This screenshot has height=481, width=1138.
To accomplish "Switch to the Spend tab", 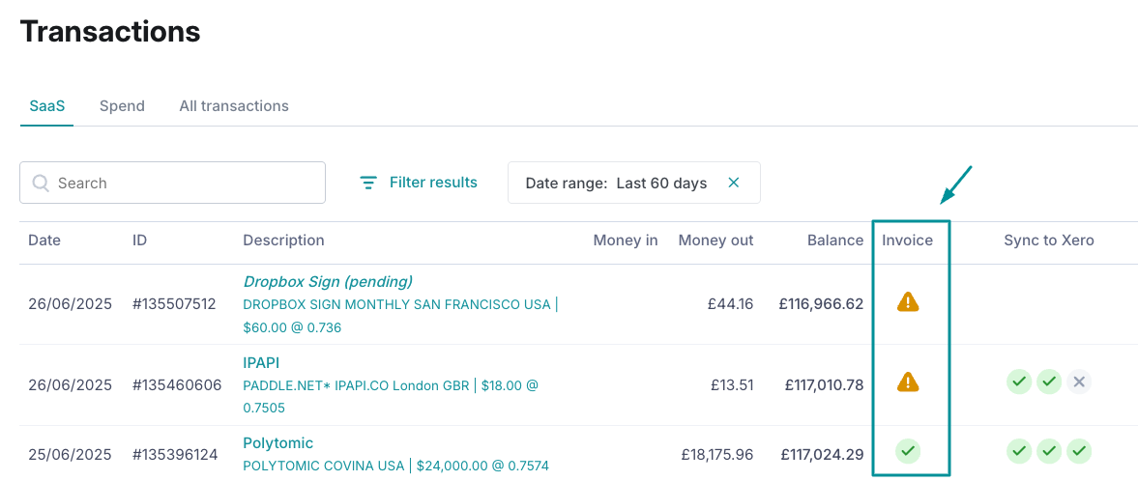I will point(122,106).
